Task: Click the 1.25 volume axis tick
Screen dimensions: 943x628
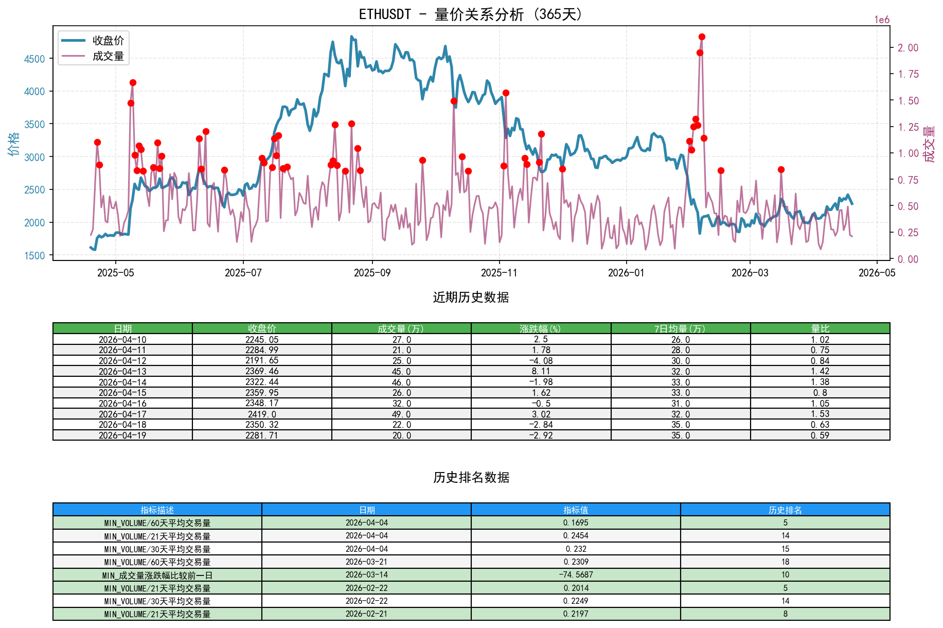Action: coord(908,127)
